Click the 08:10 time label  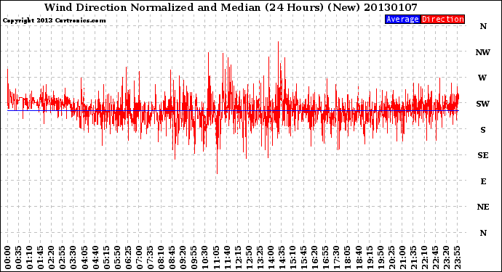[161, 257]
